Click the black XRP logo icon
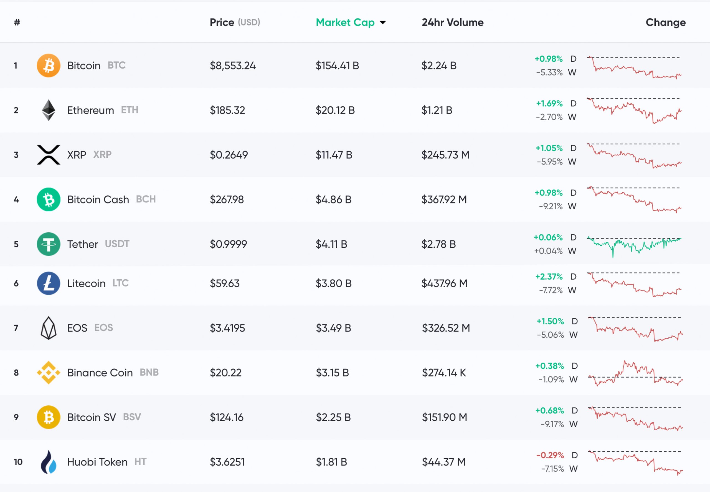The width and height of the screenshot is (710, 492). (x=48, y=155)
